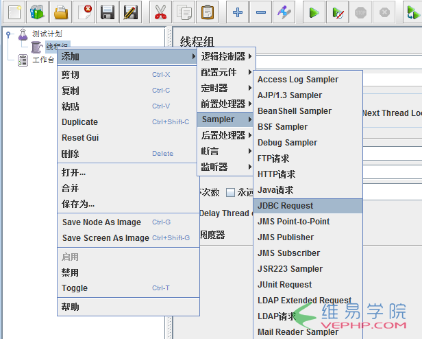Image resolution: width=422 pixels, height=339 pixels.
Task: Open the Templates icon in toolbar
Action: tap(37, 12)
